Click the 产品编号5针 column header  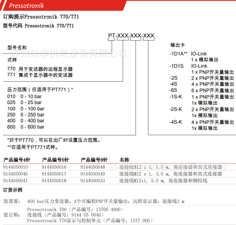(x=55, y=160)
